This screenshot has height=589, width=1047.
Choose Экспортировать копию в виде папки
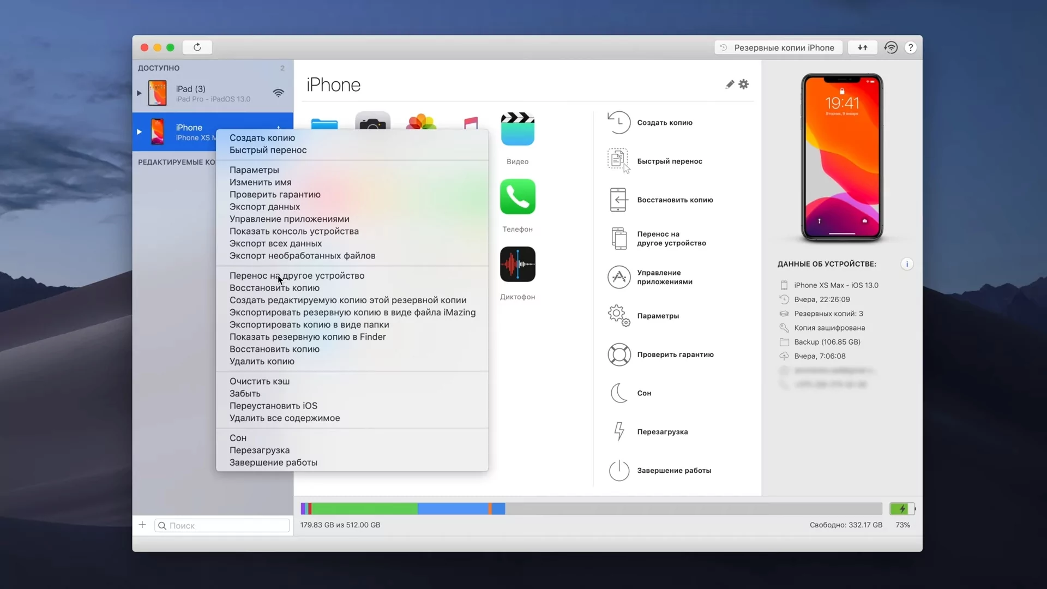pos(352,325)
